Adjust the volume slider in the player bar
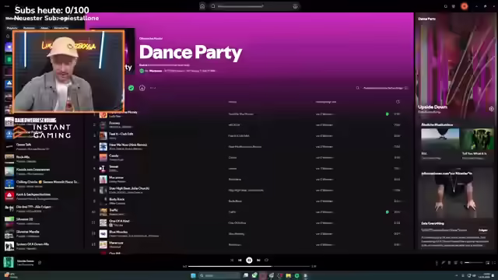The width and height of the screenshot is (498, 280). tap(474, 263)
